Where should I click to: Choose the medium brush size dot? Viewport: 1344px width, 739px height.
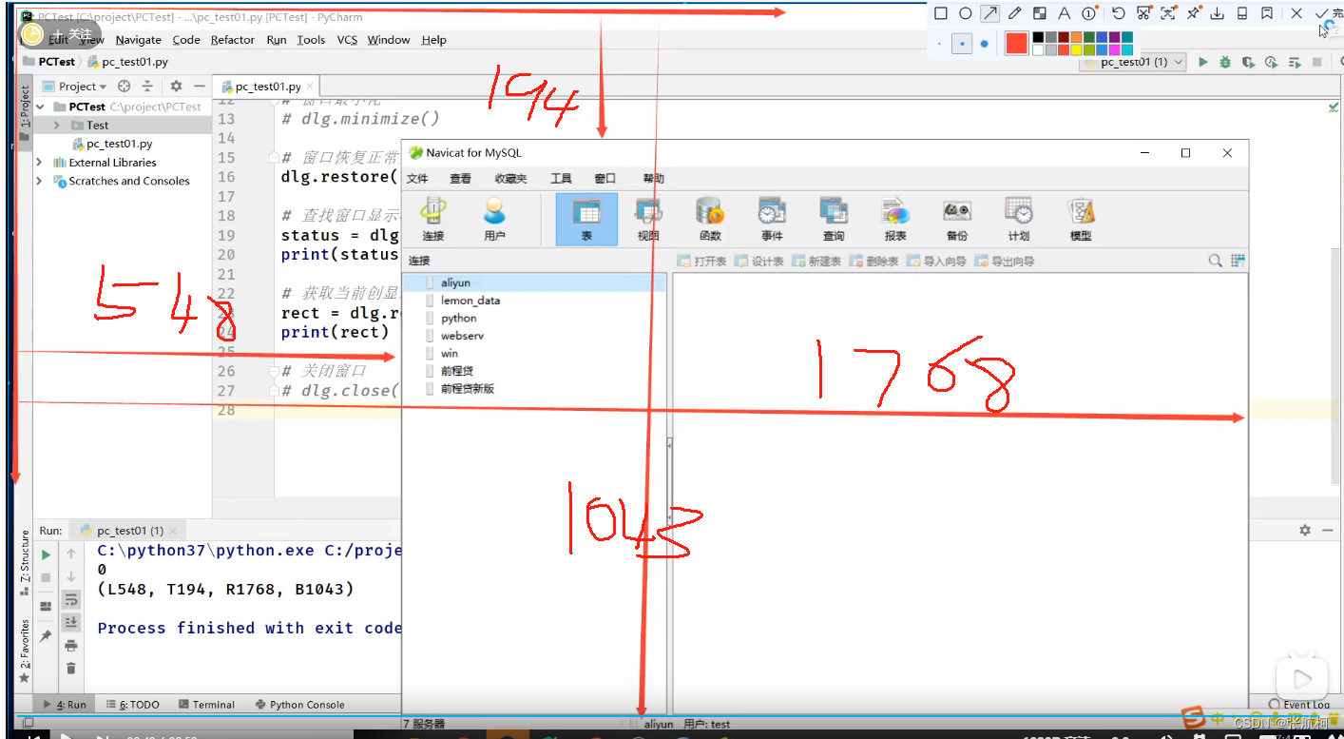tap(962, 44)
